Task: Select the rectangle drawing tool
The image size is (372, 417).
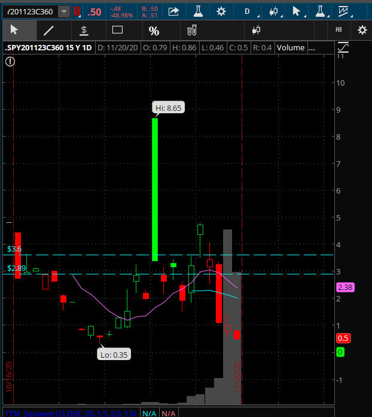Action: (x=118, y=30)
